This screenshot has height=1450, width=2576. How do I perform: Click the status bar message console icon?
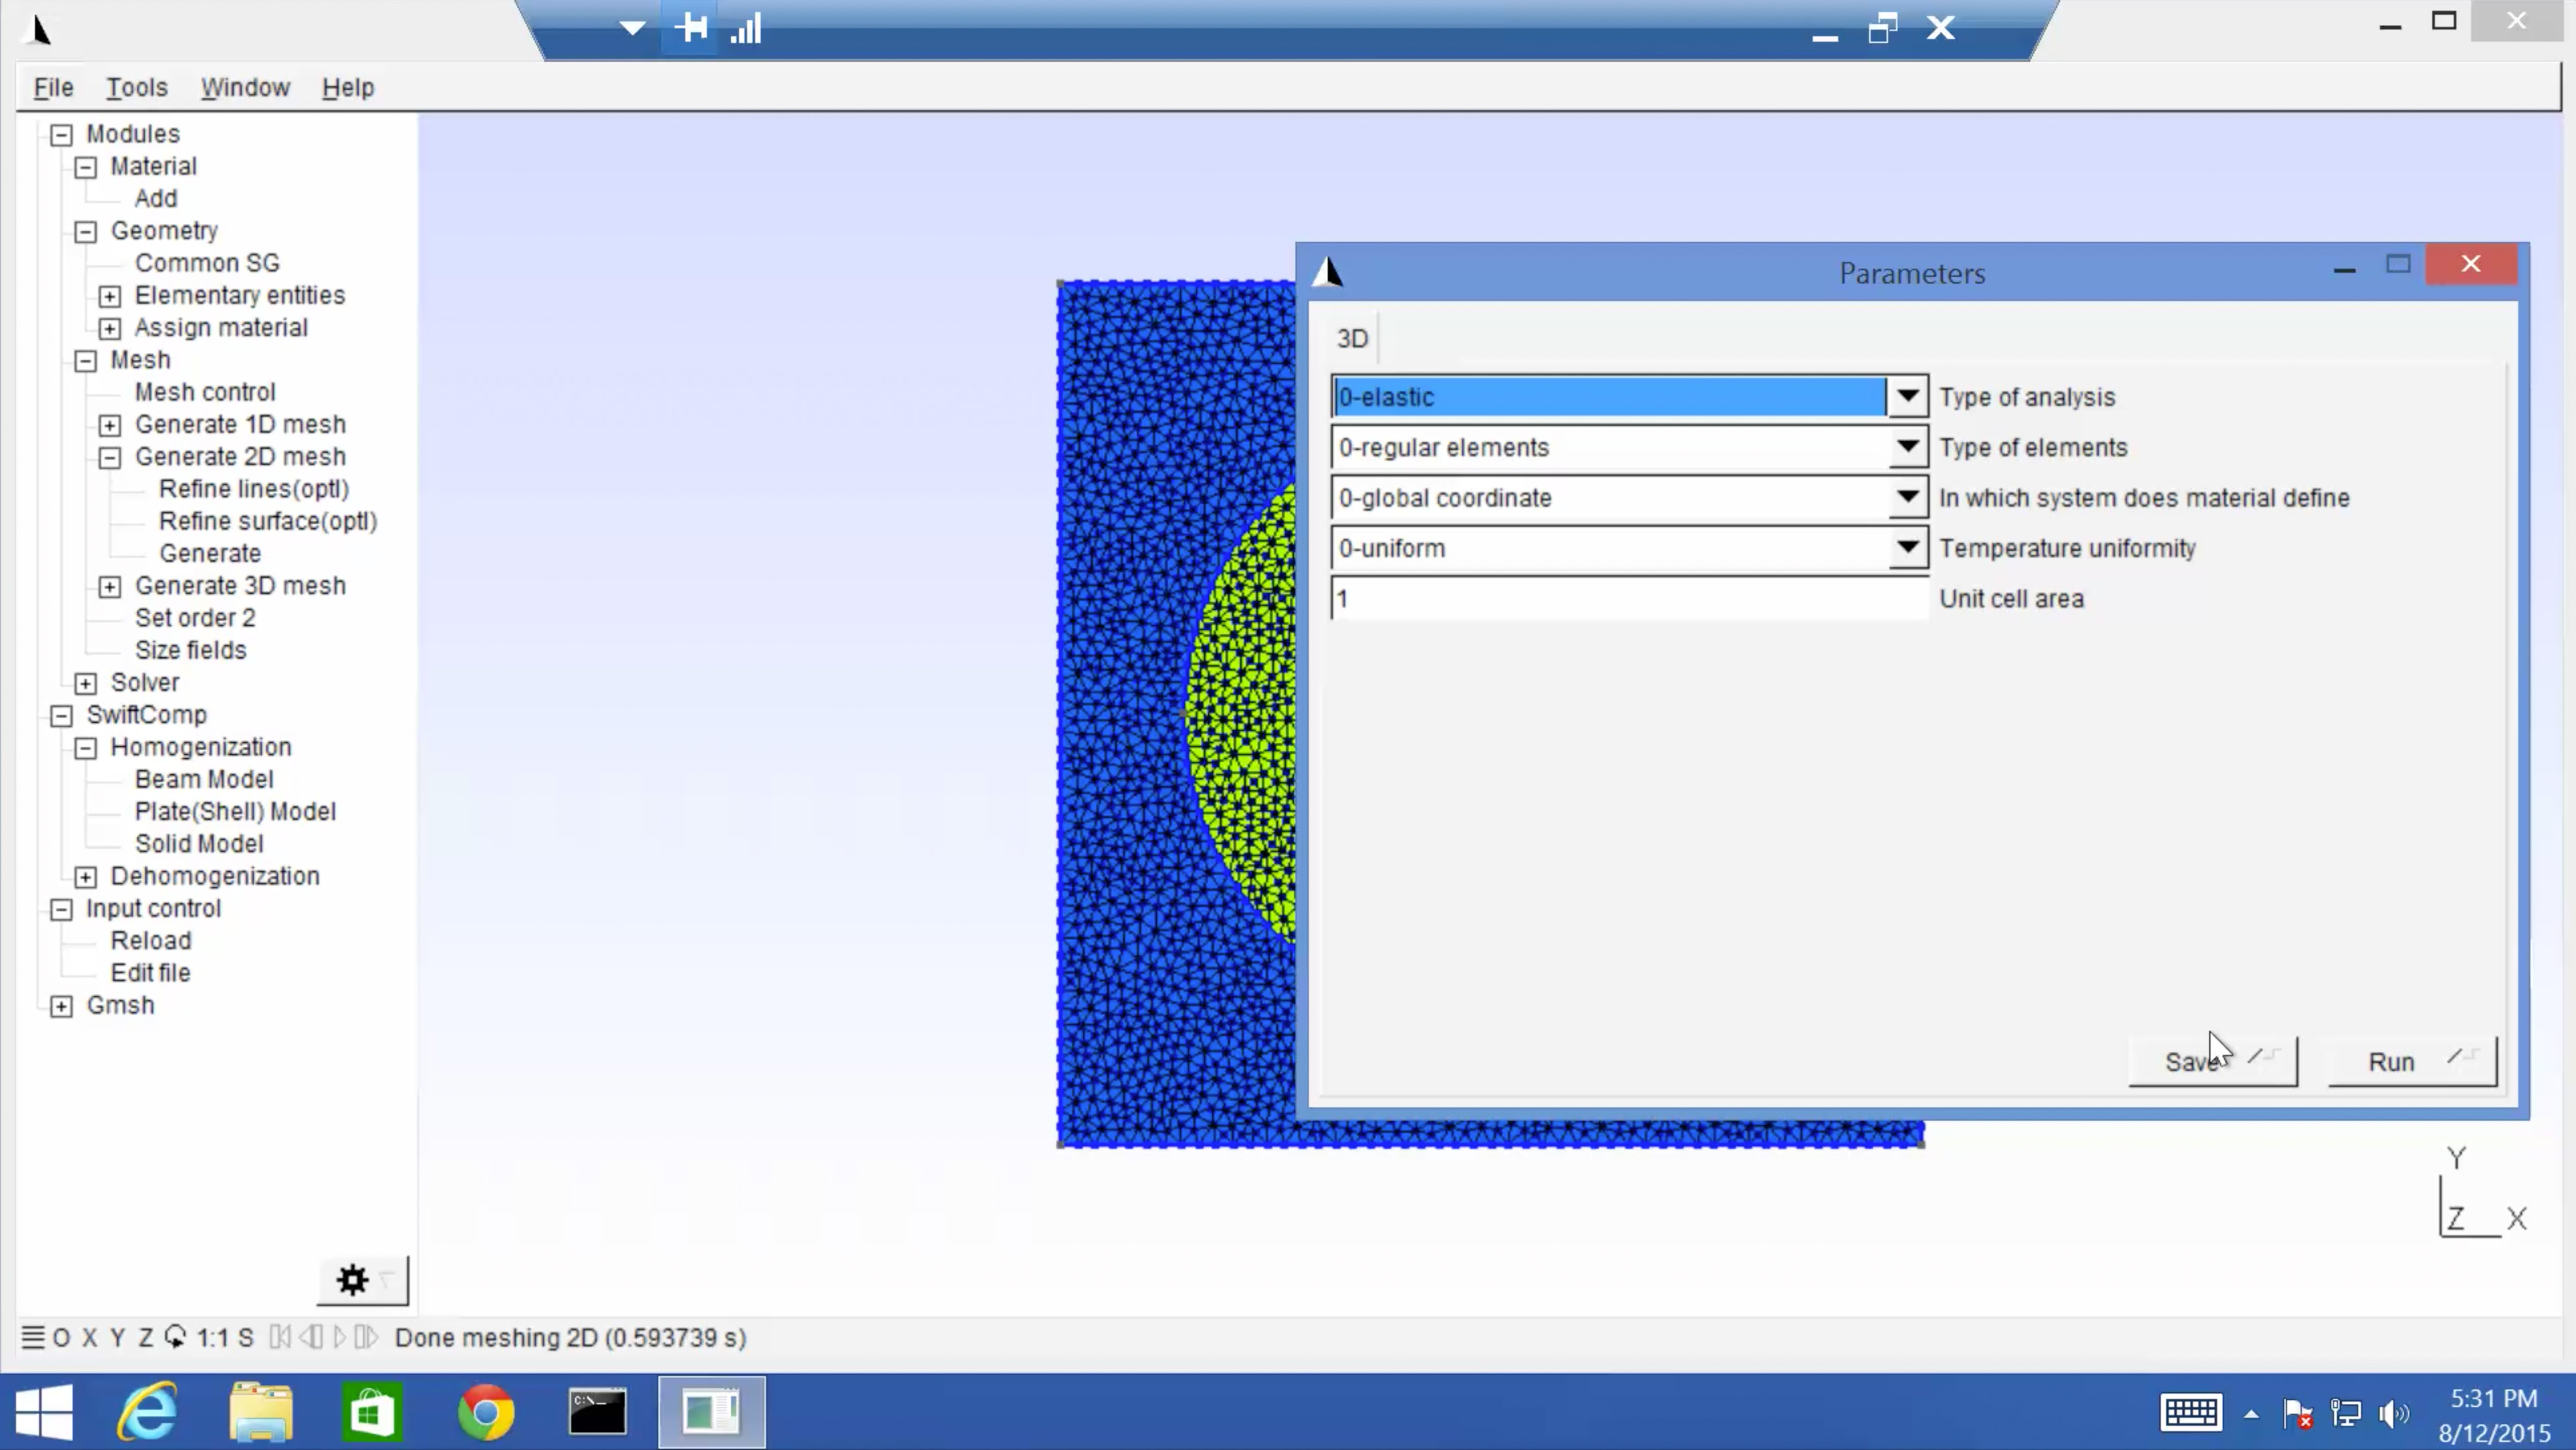[32, 1337]
